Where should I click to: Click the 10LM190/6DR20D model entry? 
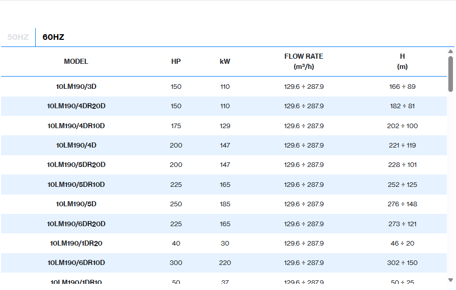[x=76, y=224]
